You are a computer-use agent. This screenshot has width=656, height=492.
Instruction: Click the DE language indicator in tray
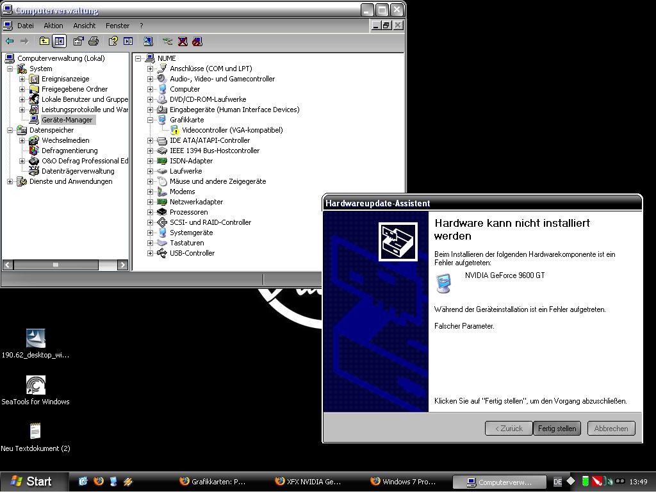(558, 482)
